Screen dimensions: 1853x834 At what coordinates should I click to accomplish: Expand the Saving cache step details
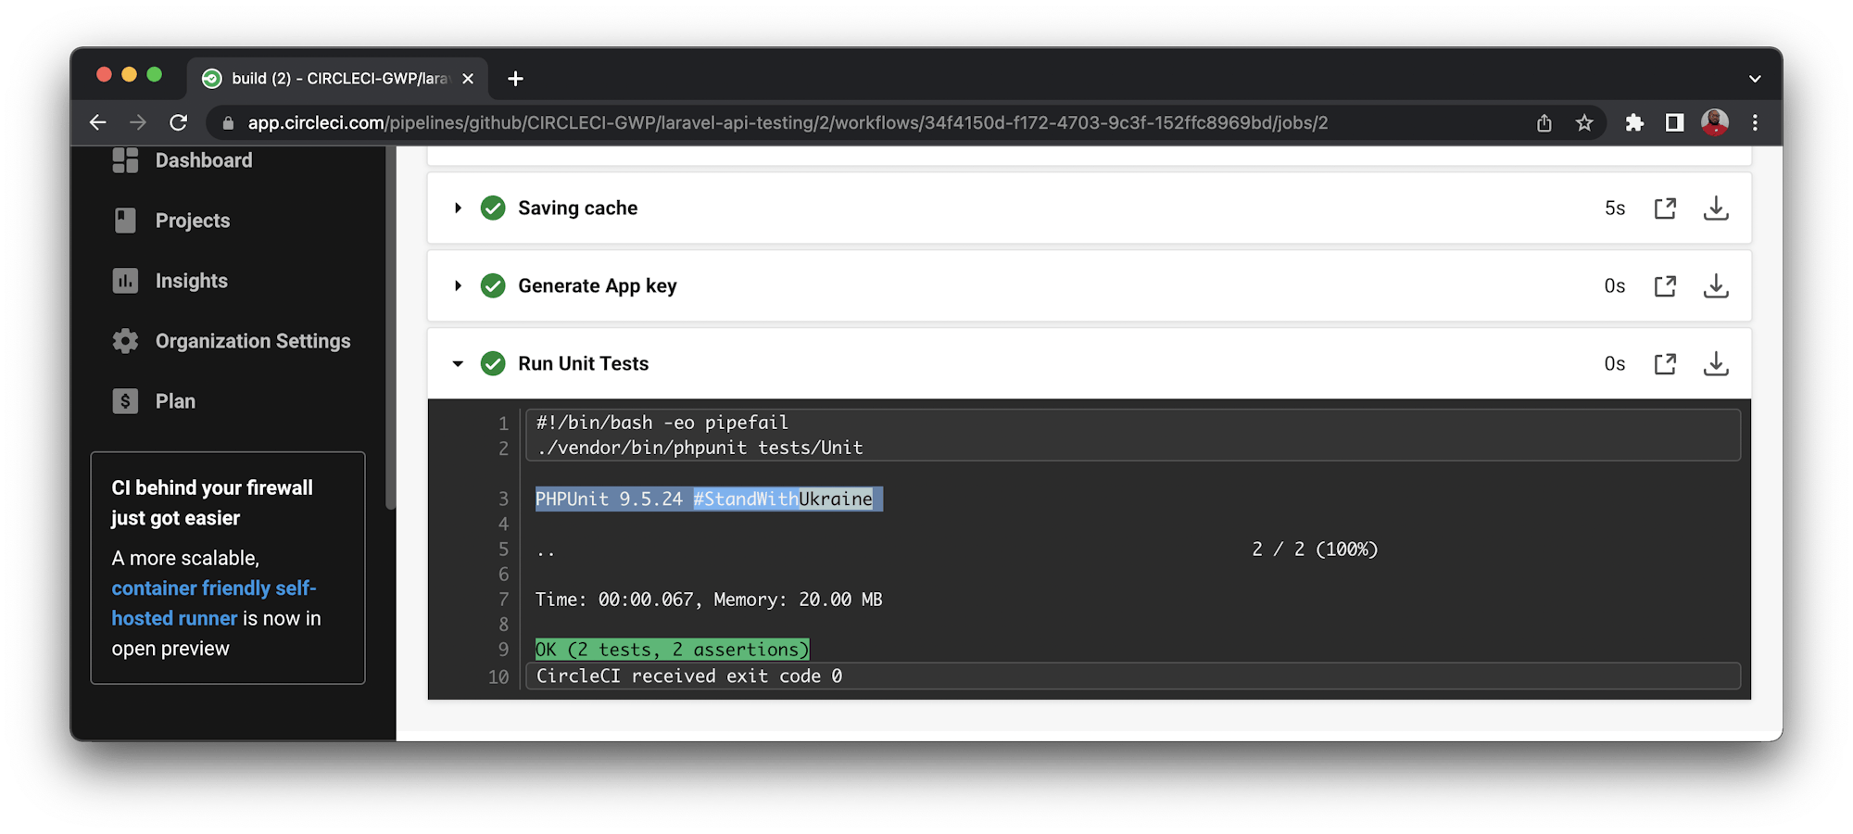click(x=459, y=208)
